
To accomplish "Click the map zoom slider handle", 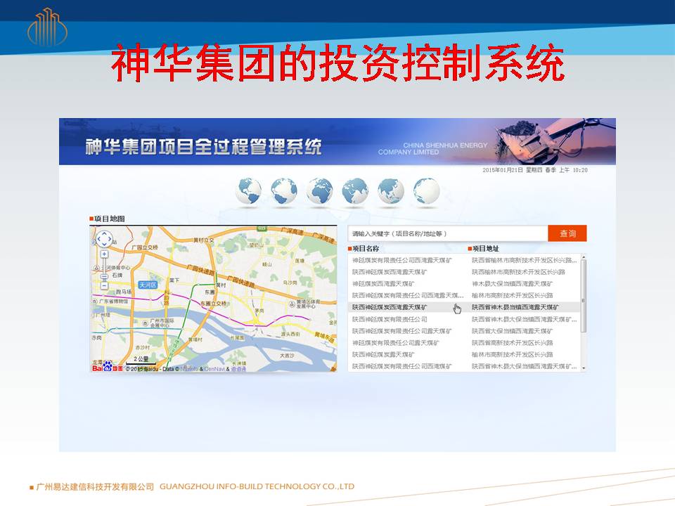I will [104, 277].
